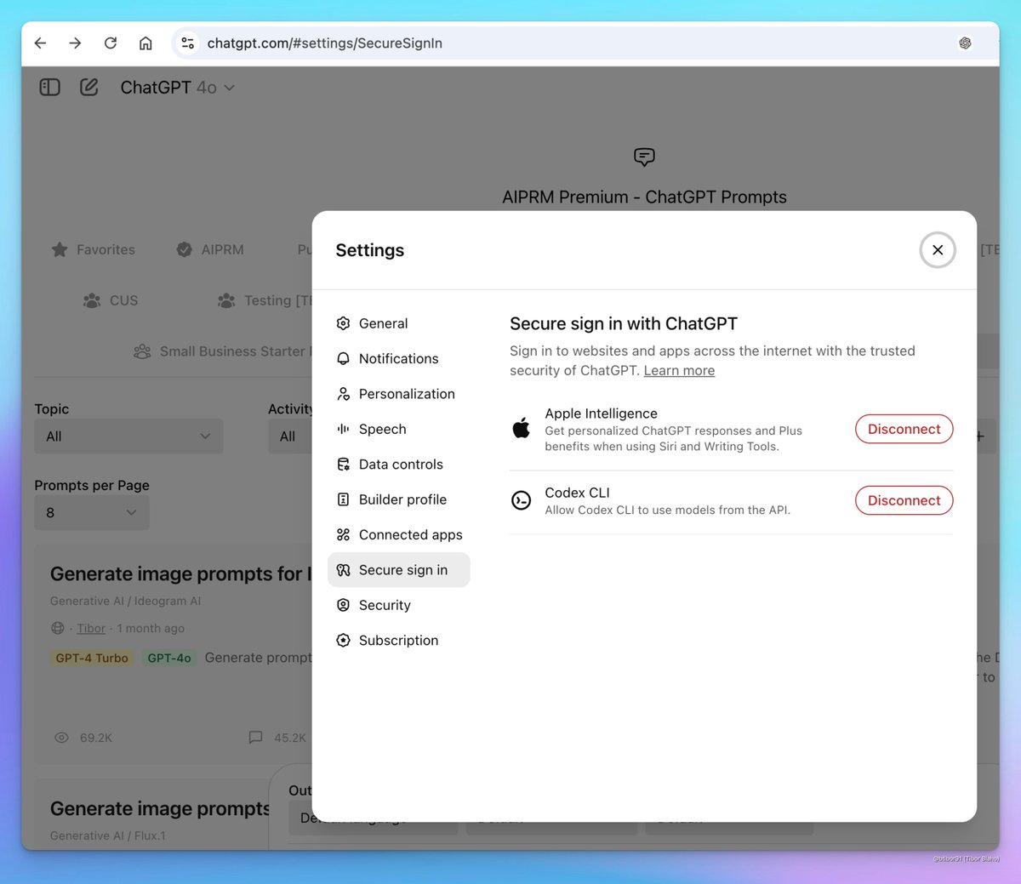1021x884 pixels.
Task: Open Connected apps settings section
Action: click(x=399, y=534)
